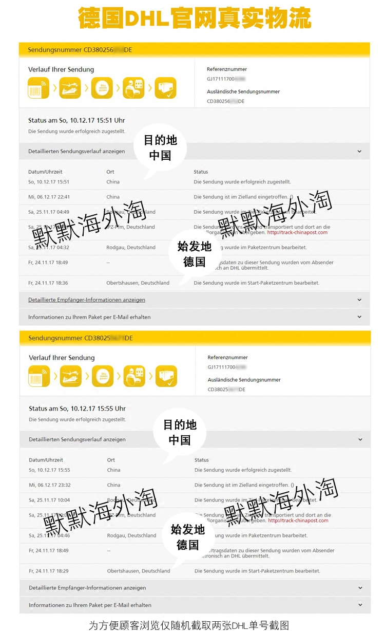The image size is (385, 631).
Task: Expand 'Informationen zu Ihrem Paket per E-Mail' in the upper panel
Action: pyautogui.click(x=194, y=317)
